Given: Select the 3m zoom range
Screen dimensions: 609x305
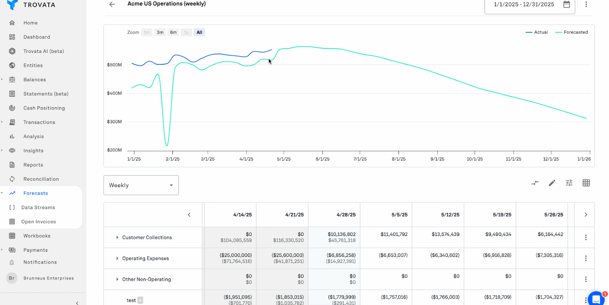Looking at the screenshot, I should coord(160,32).
